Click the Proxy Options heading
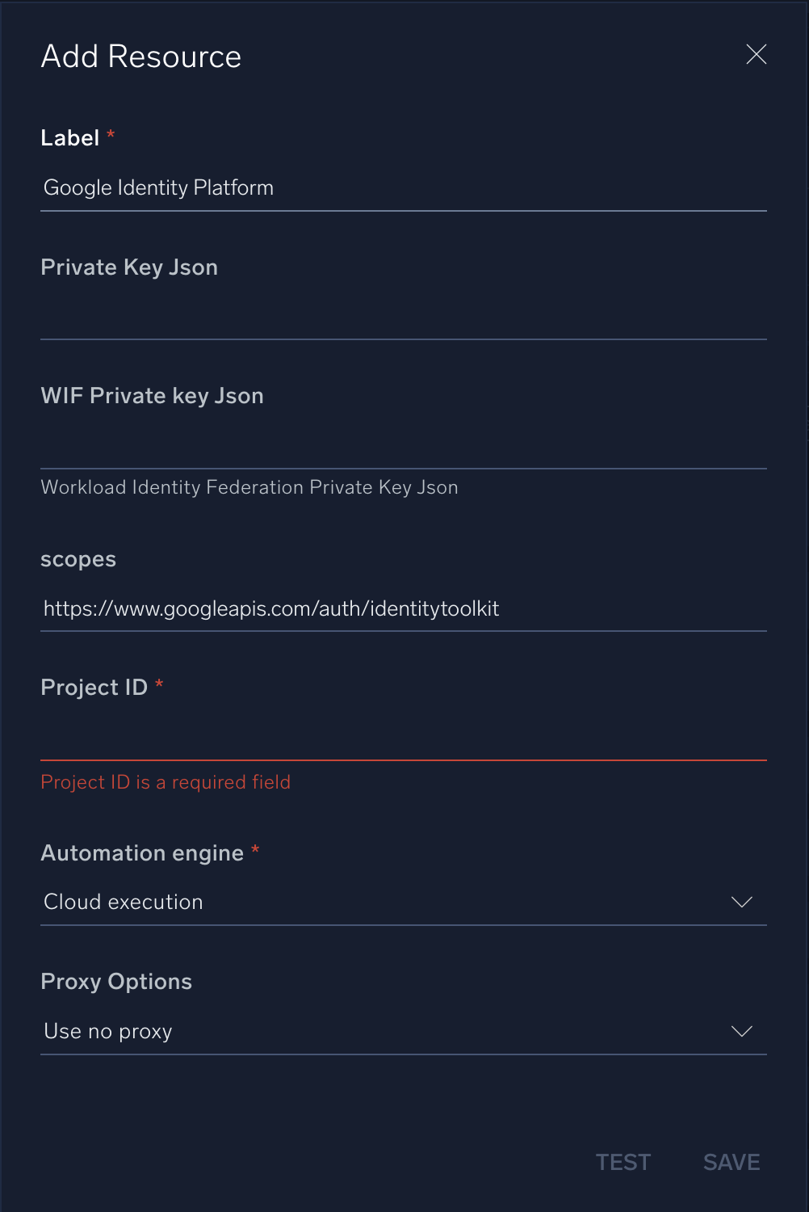809x1212 pixels. [x=116, y=982]
